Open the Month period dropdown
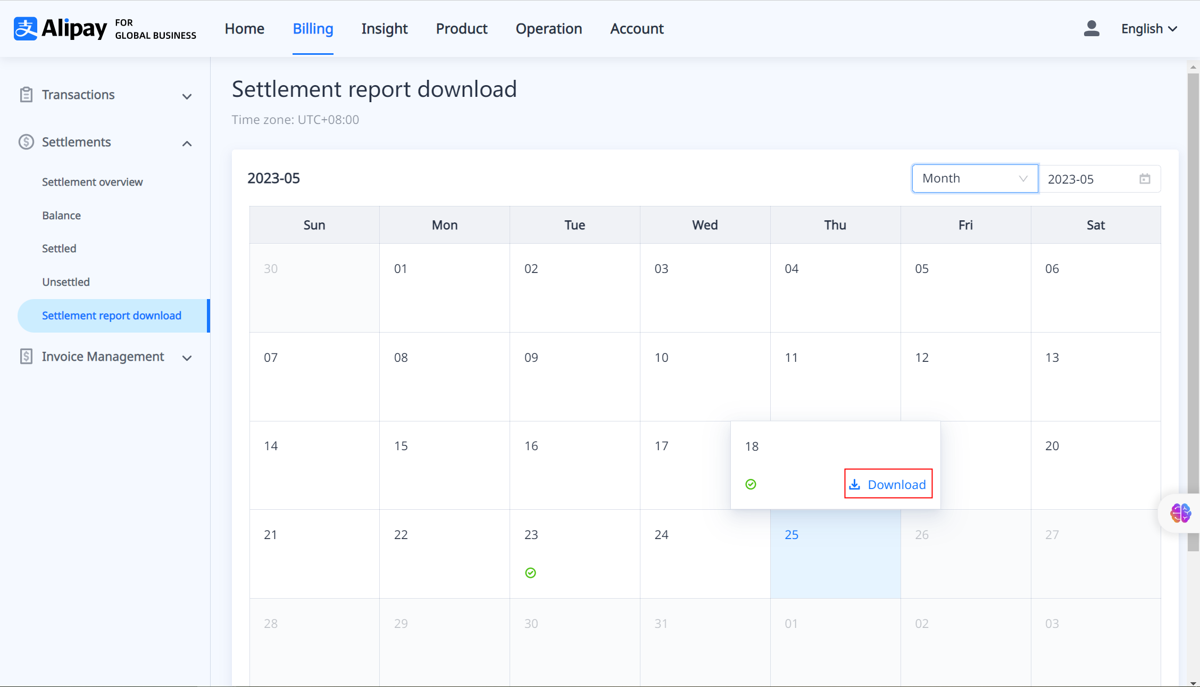The width and height of the screenshot is (1200, 687). click(974, 179)
